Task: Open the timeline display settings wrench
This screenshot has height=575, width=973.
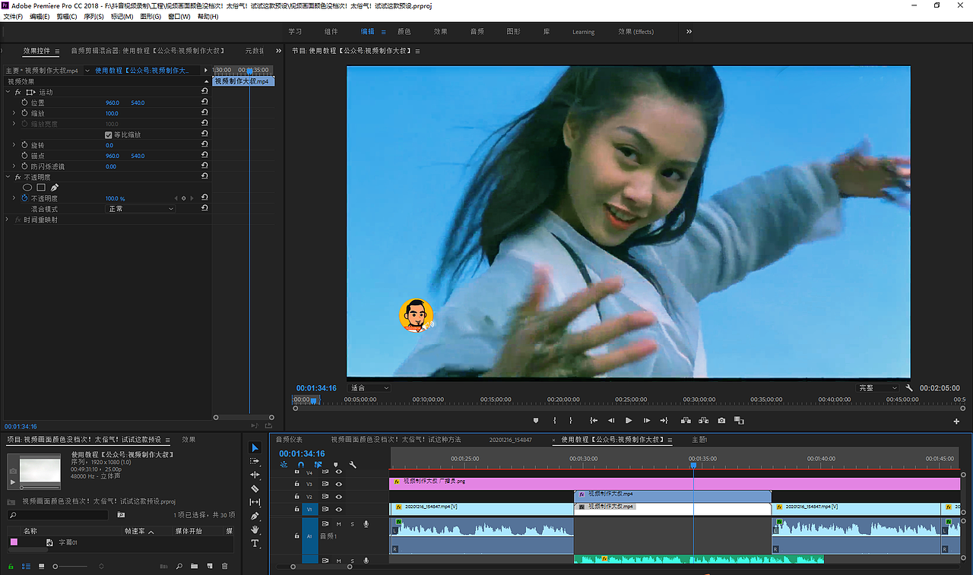Action: click(x=353, y=465)
